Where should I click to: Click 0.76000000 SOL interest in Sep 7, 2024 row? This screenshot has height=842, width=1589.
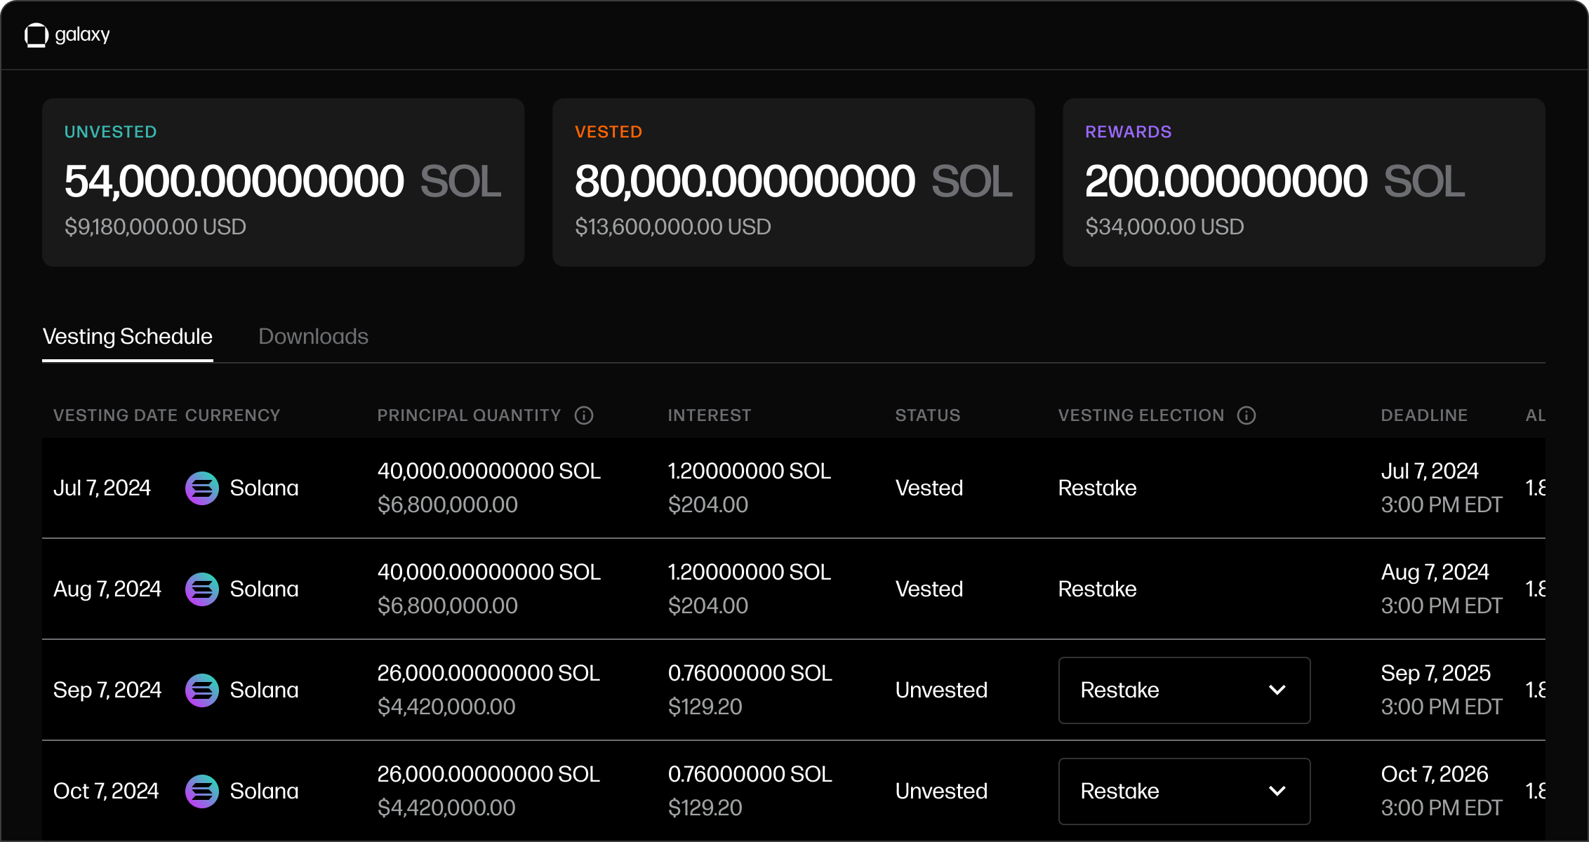pyautogui.click(x=750, y=673)
